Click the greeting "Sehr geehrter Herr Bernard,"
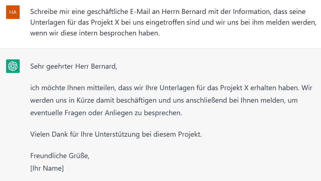Screen dimensions: 321x181 pyautogui.click(x=74, y=66)
